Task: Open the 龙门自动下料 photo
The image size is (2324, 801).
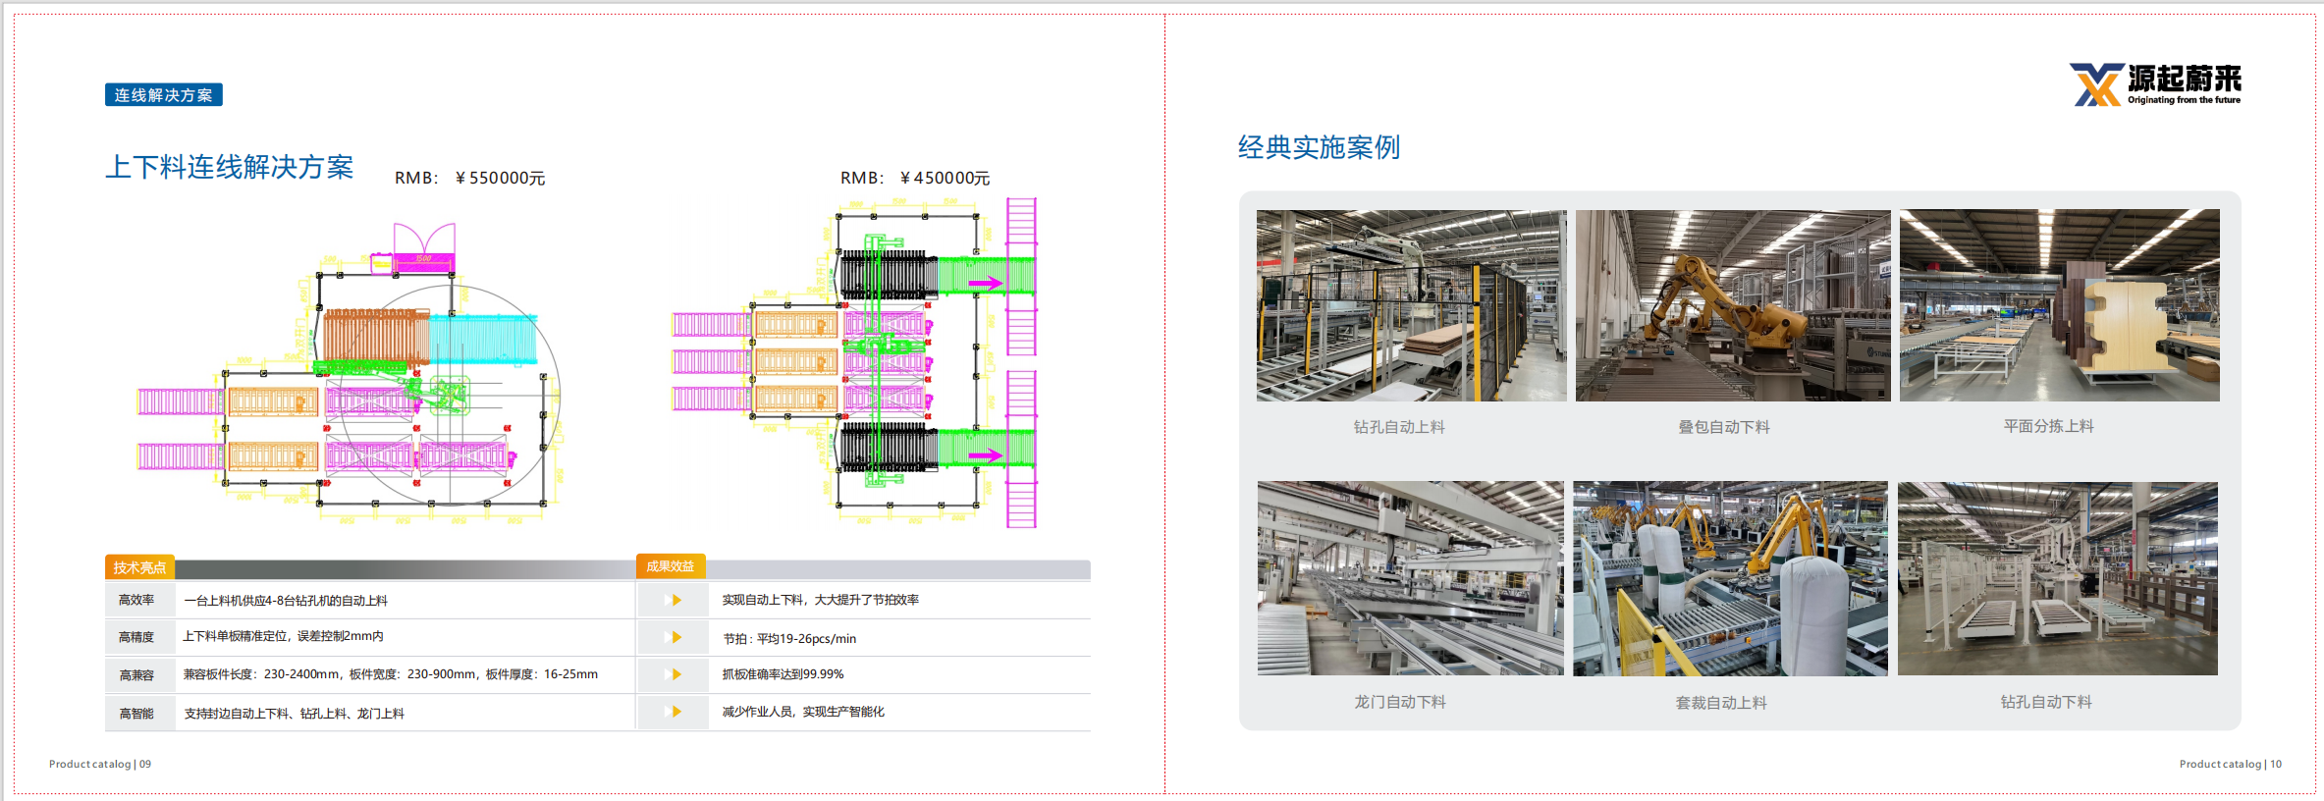Action: [x=1410, y=578]
